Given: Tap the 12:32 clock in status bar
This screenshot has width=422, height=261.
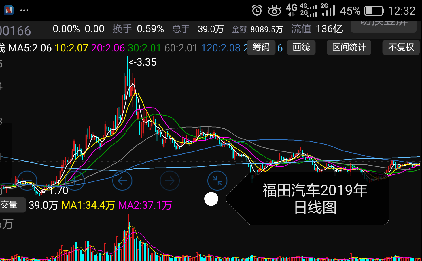Looking at the screenshot, I should pos(402,11).
